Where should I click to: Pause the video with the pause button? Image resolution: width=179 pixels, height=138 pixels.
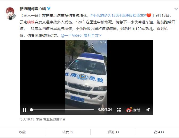point(25,110)
